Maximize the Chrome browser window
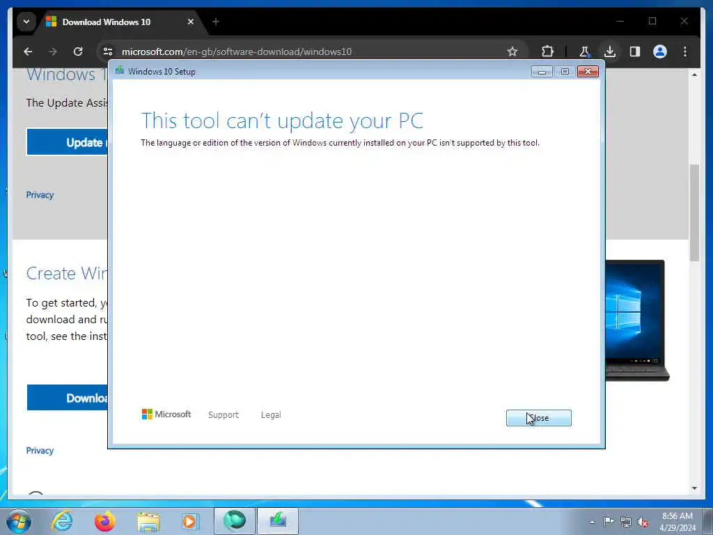The image size is (713, 535). pyautogui.click(x=652, y=21)
